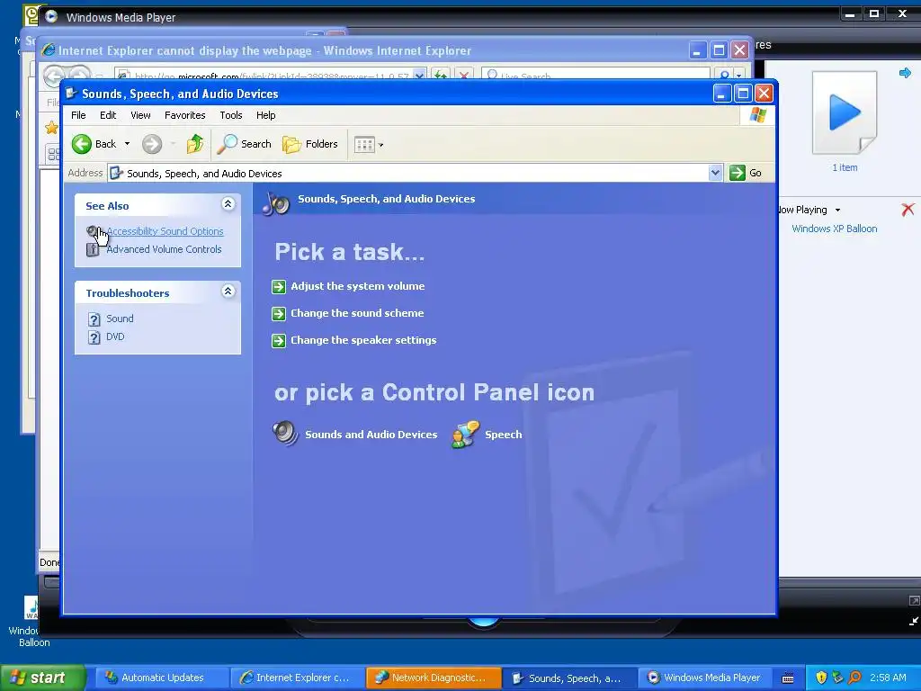Click the on-screen keyboard taskbar icon
The width and height of the screenshot is (921, 691).
point(788,678)
